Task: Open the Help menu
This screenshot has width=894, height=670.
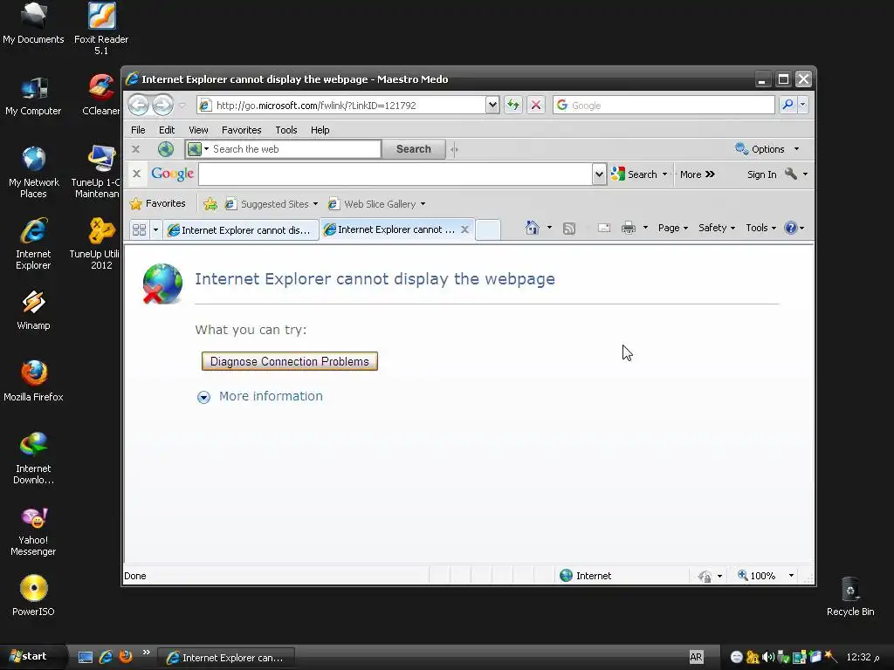Action: (x=320, y=130)
